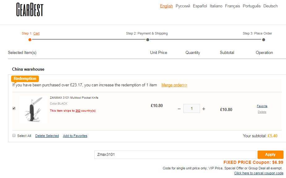Uncheck the ZANMAX knife item checkbox
Screen dimensions: 286x178
coord(14,108)
